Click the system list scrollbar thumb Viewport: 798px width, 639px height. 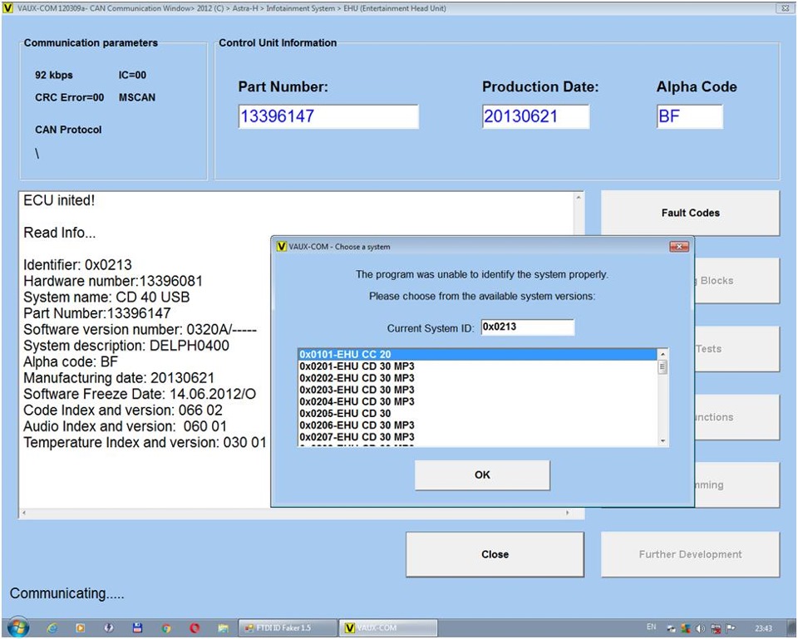pyautogui.click(x=663, y=366)
